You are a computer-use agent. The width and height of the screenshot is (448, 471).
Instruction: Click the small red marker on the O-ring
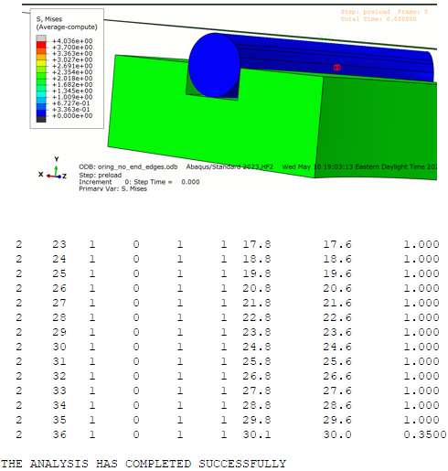pyautogui.click(x=336, y=68)
